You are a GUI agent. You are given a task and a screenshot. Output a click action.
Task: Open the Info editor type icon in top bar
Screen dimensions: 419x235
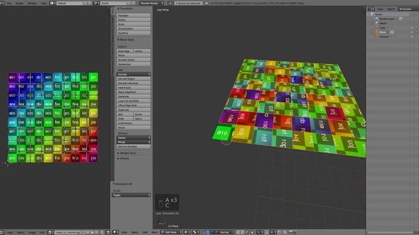click(1, 3)
